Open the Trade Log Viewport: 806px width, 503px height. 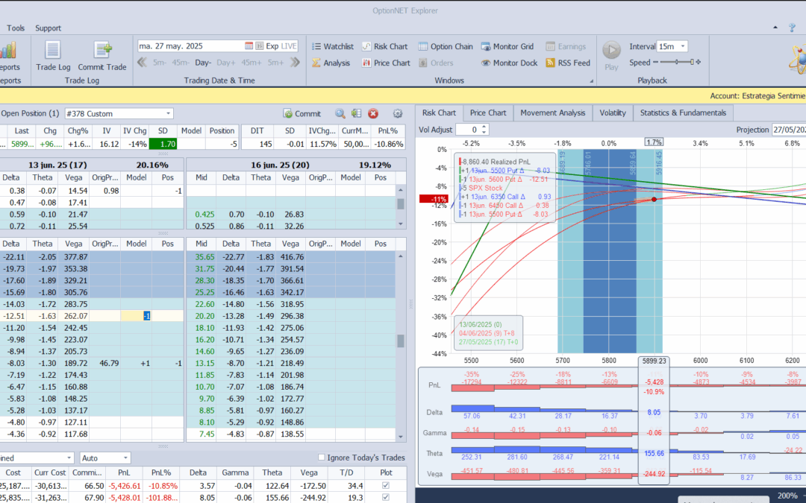coord(52,56)
